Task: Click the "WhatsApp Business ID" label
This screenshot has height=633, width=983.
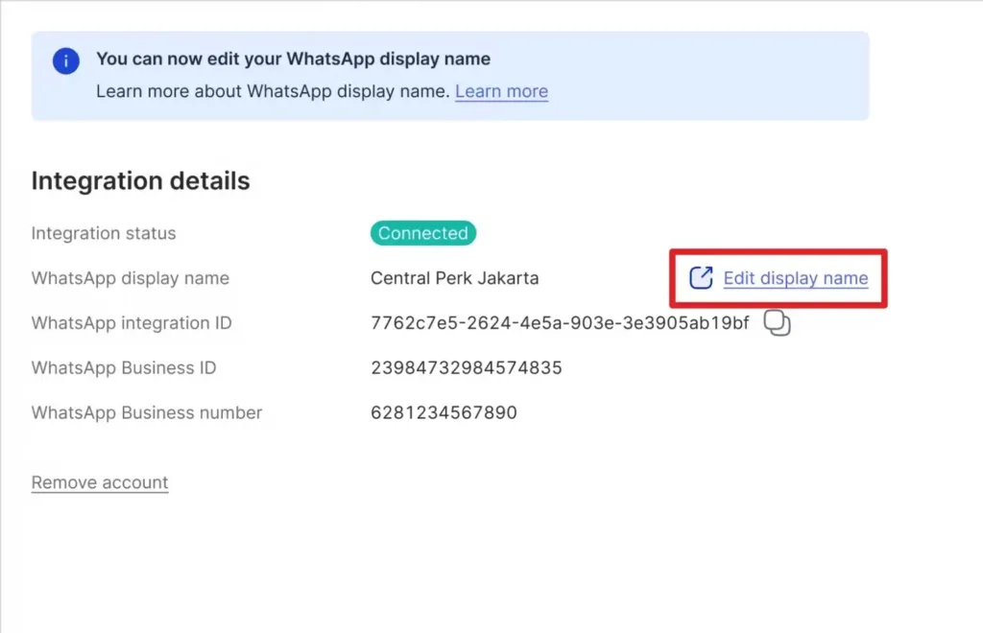Action: coord(123,367)
